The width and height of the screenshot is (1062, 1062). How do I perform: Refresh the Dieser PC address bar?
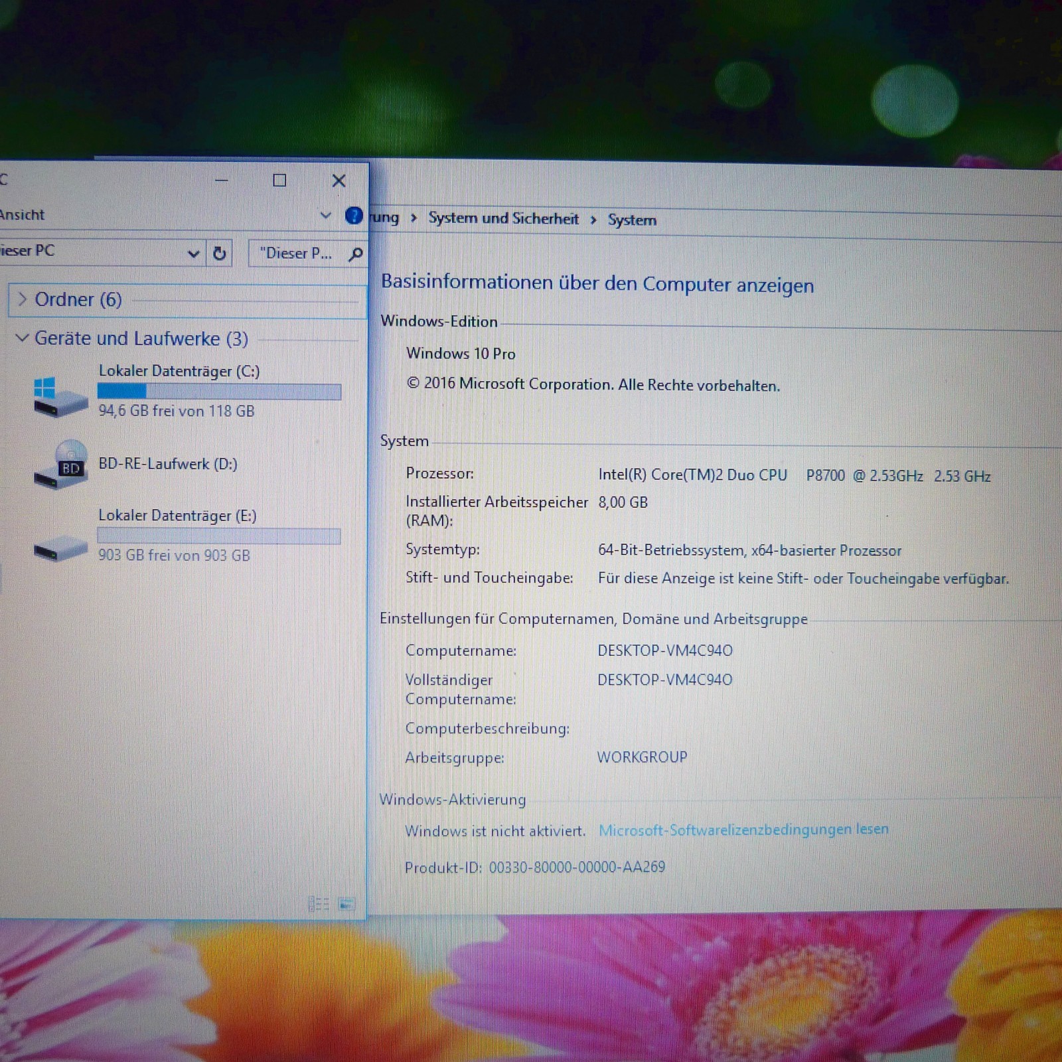click(219, 253)
